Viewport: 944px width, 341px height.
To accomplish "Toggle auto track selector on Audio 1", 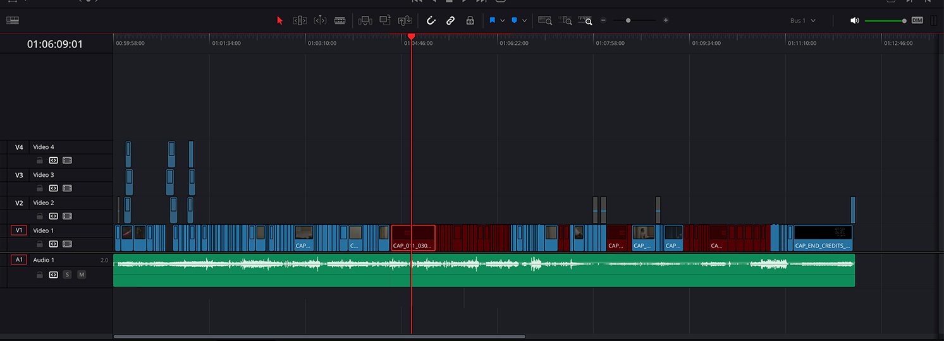I will 53,275.
